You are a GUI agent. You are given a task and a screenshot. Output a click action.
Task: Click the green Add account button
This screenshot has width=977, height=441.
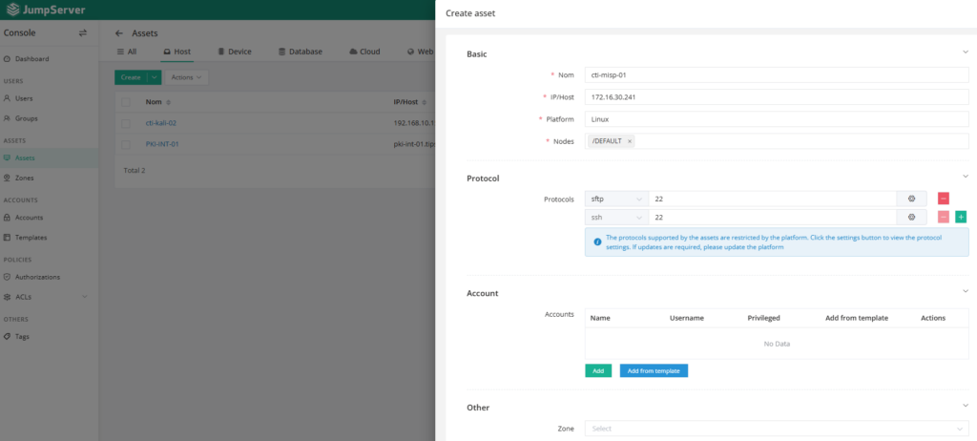pyautogui.click(x=598, y=370)
